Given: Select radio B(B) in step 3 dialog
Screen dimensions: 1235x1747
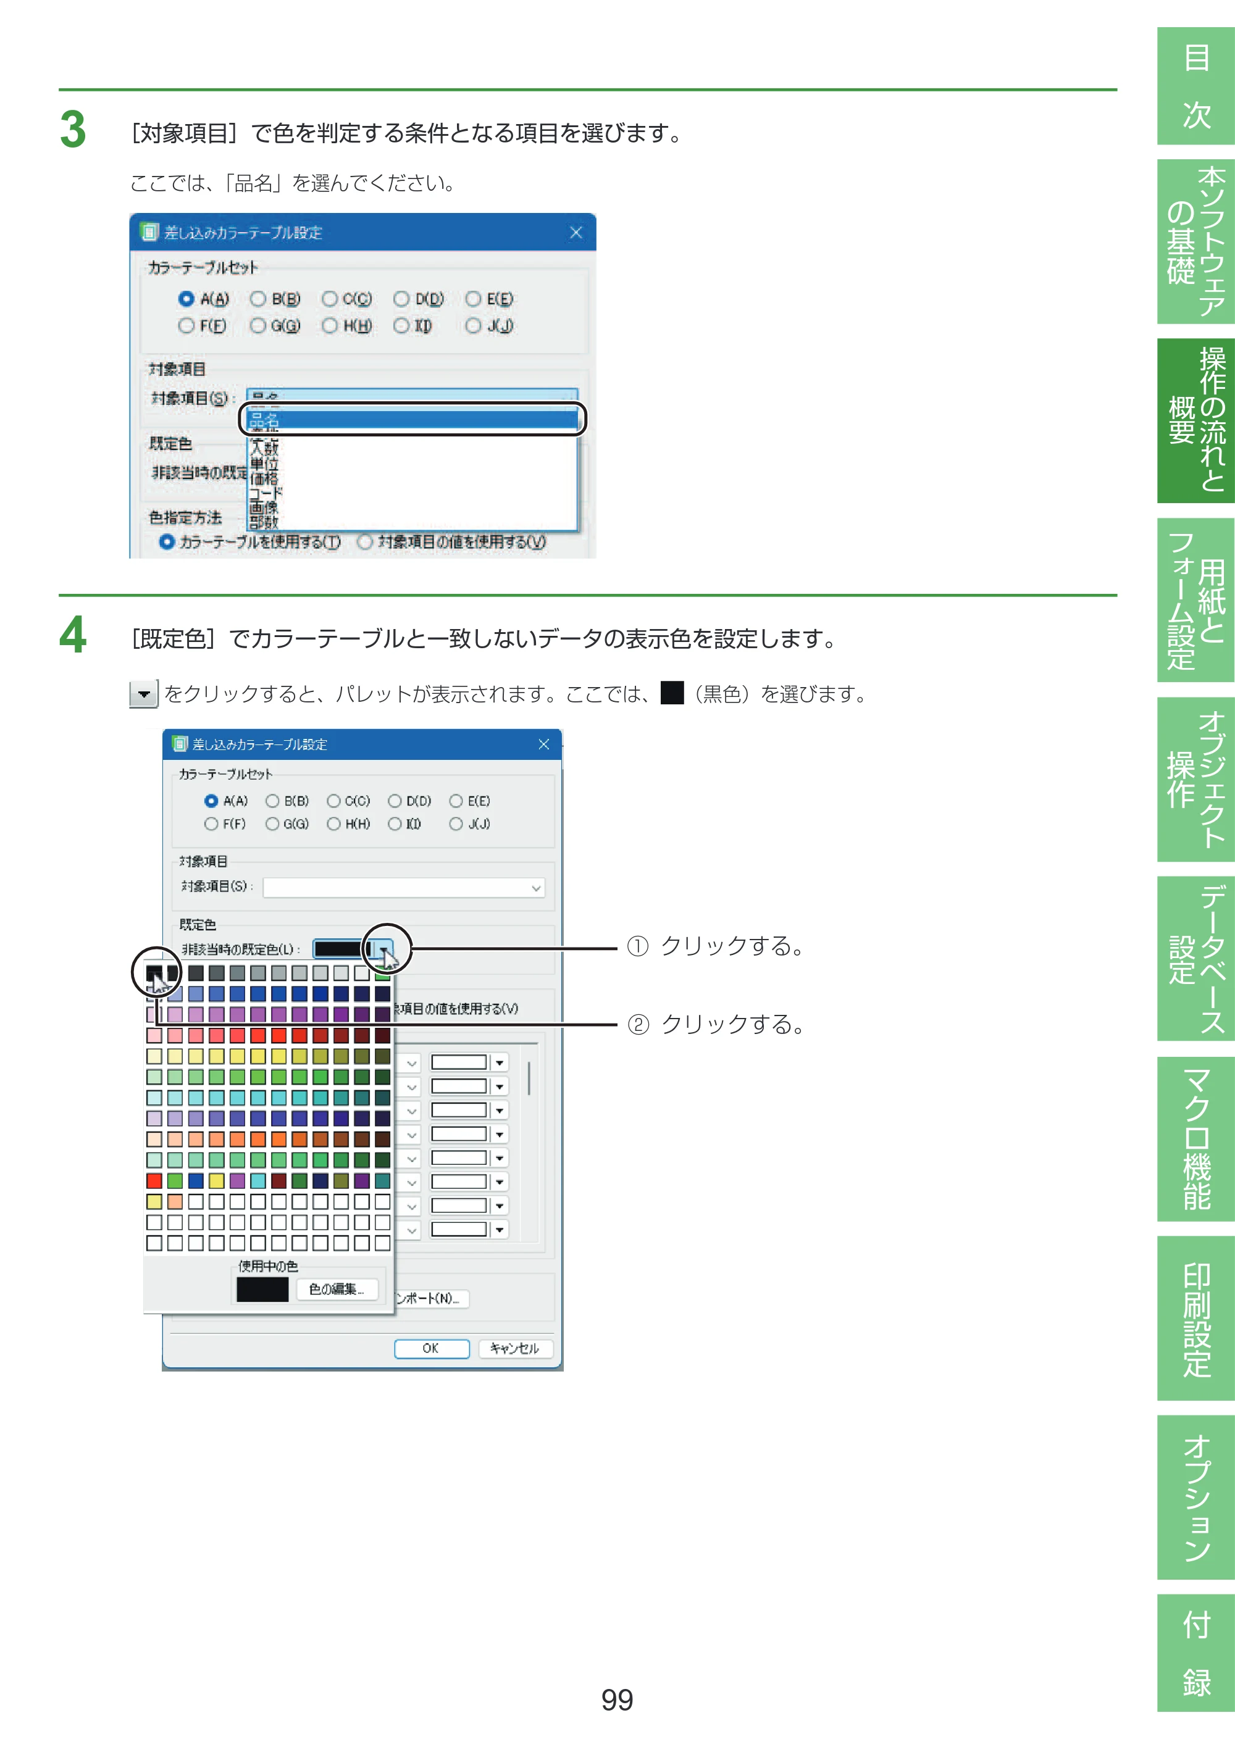Looking at the screenshot, I should tap(259, 299).
